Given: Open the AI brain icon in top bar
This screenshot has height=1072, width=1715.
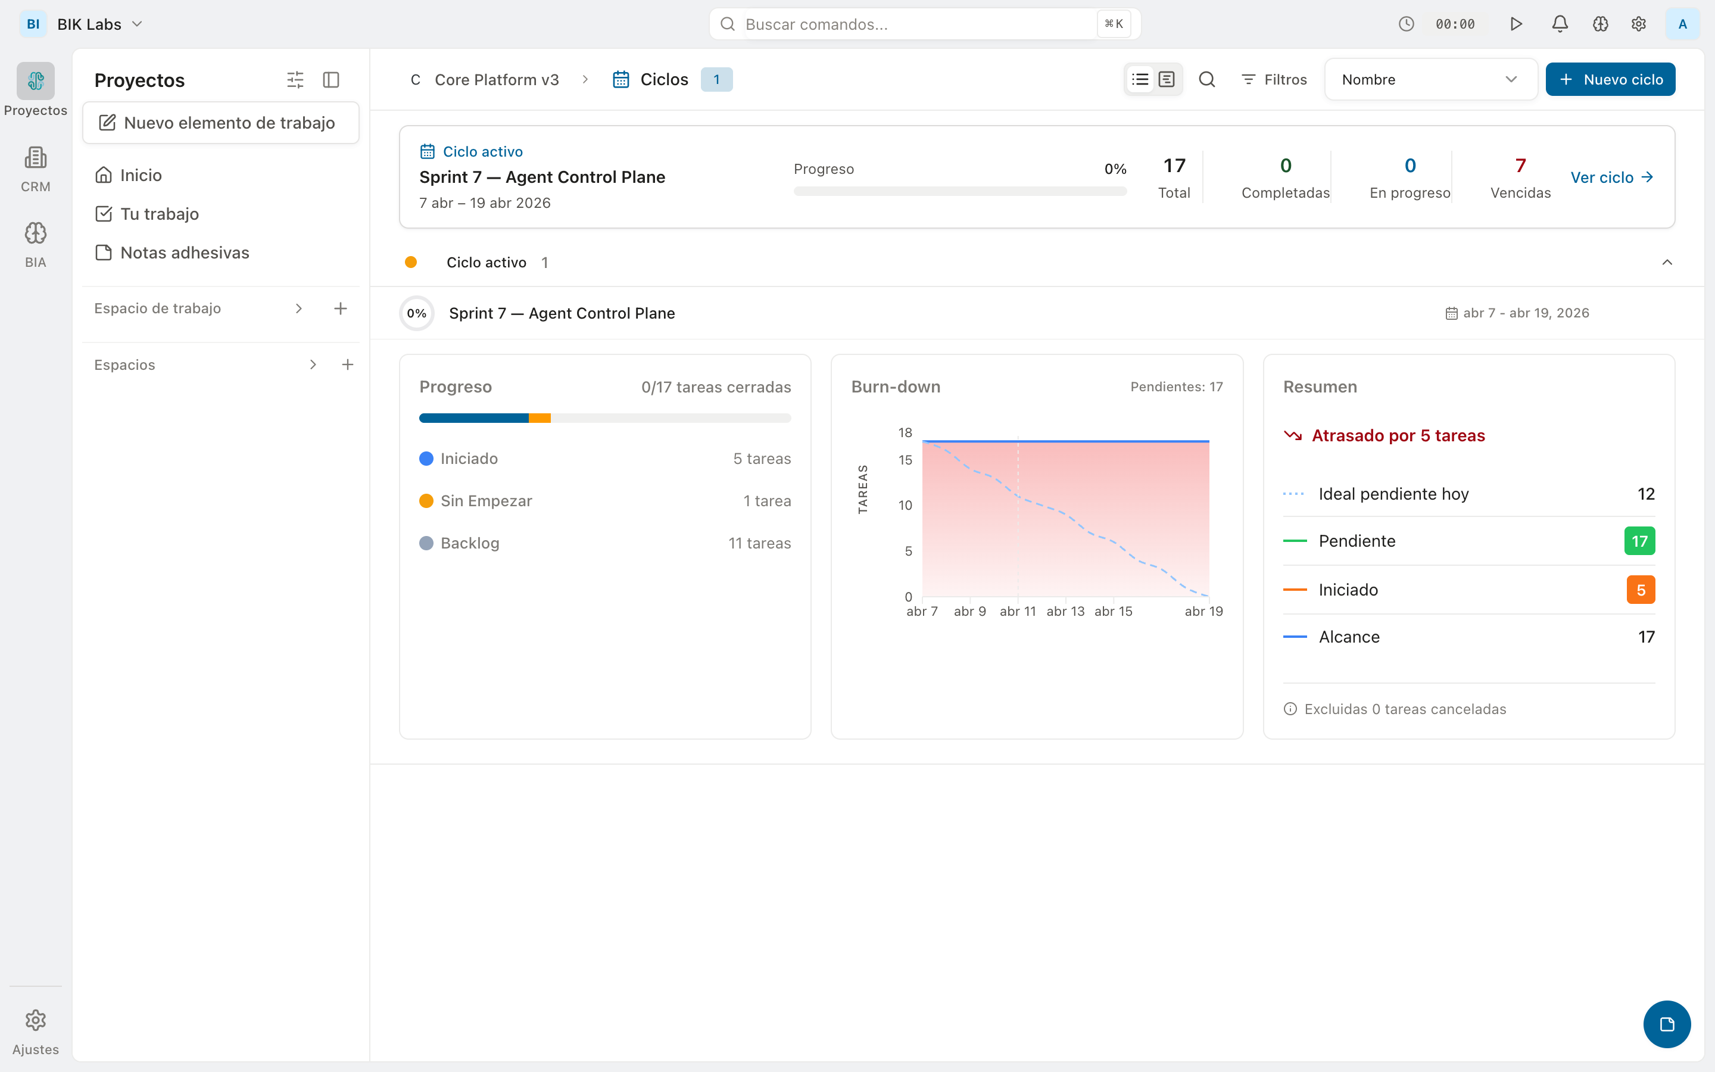Looking at the screenshot, I should [1601, 23].
